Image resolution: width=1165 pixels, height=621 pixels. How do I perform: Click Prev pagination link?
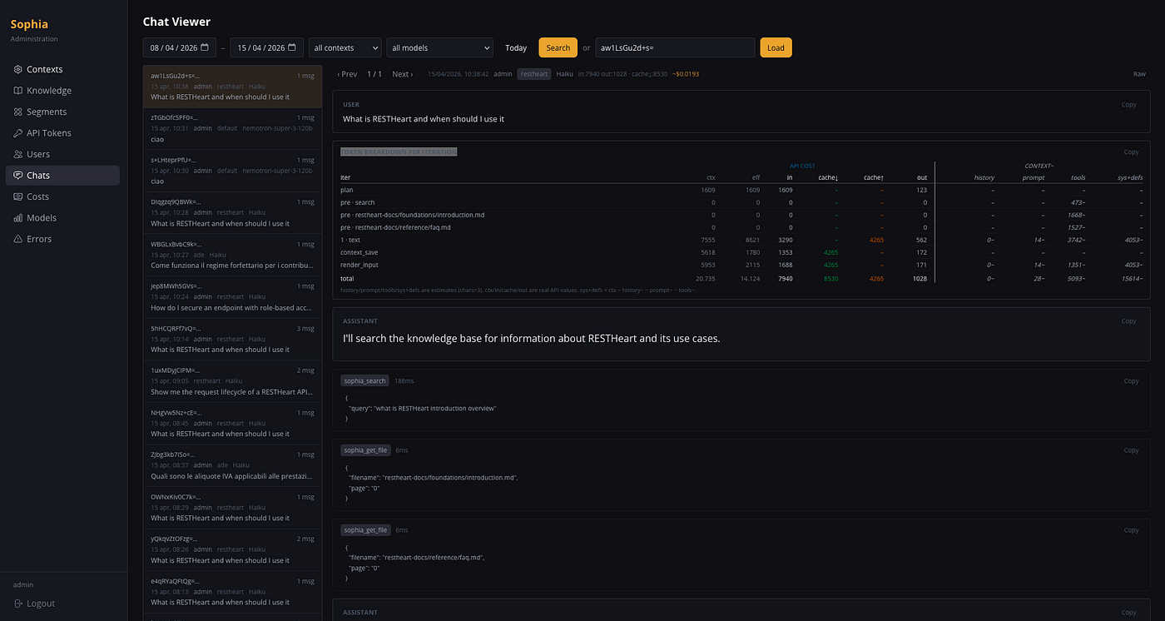point(347,74)
